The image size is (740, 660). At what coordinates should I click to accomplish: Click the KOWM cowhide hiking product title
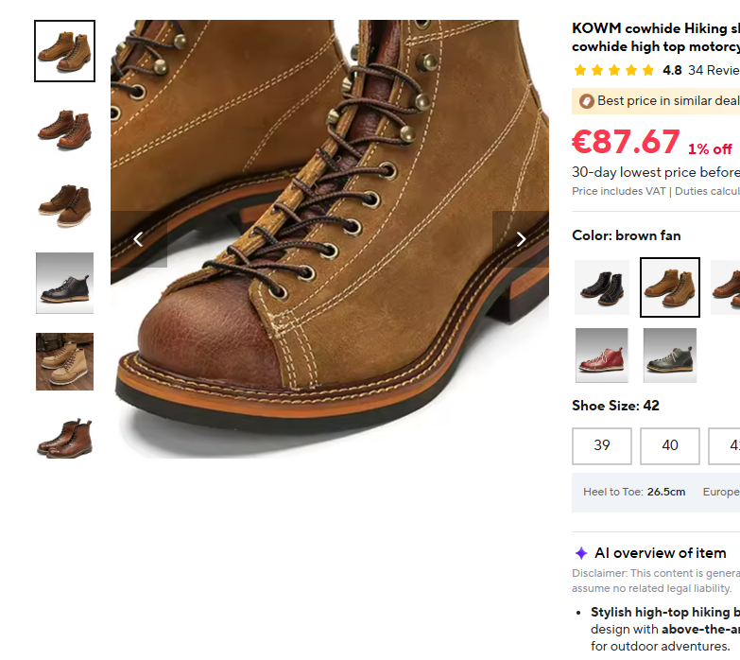[x=656, y=37]
